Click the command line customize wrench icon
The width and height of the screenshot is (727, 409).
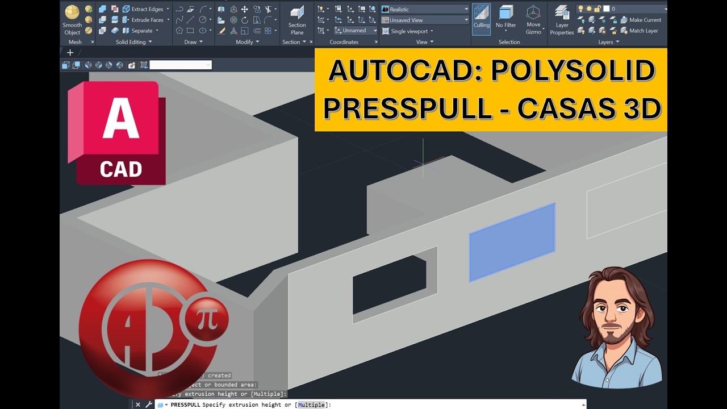[149, 404]
